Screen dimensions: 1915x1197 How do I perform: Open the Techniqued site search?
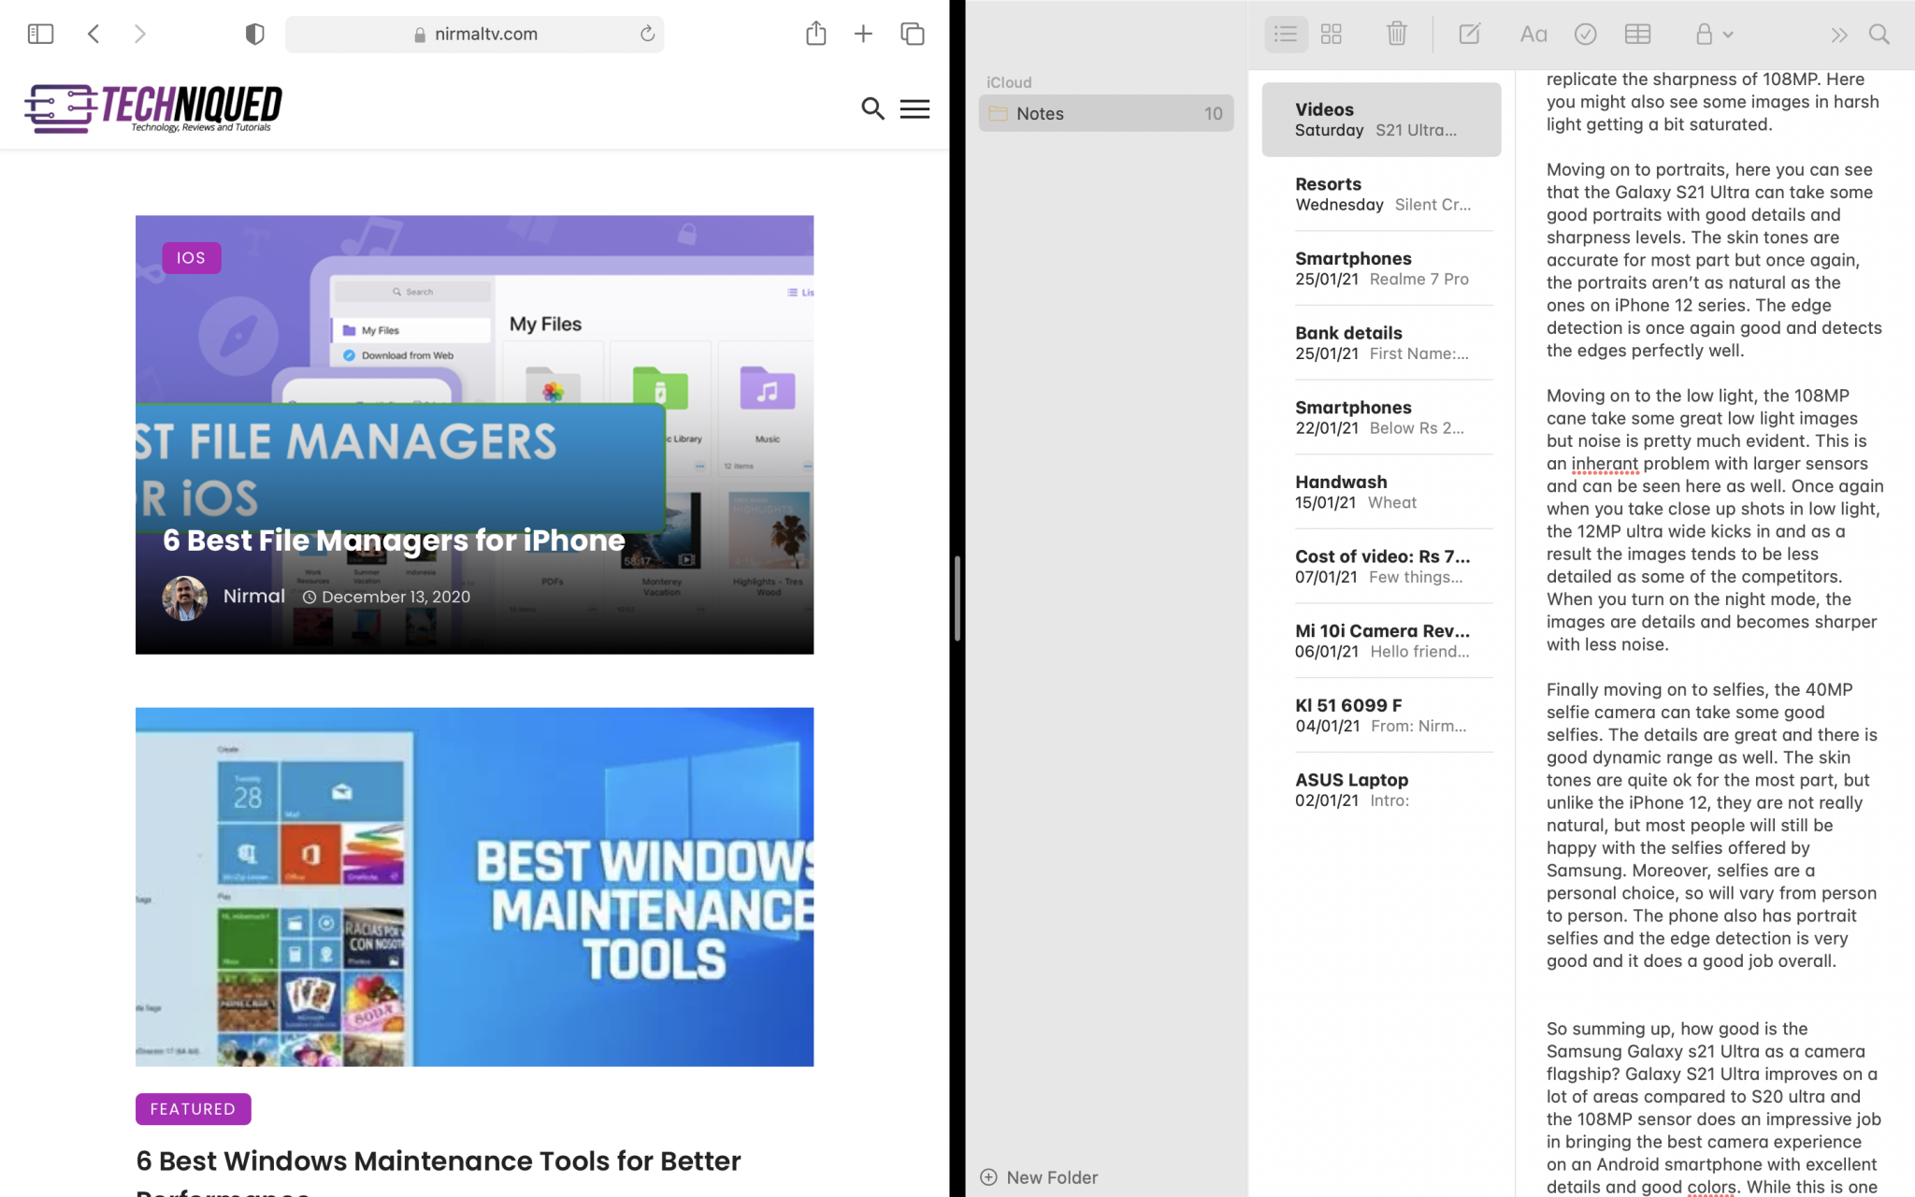(x=872, y=108)
